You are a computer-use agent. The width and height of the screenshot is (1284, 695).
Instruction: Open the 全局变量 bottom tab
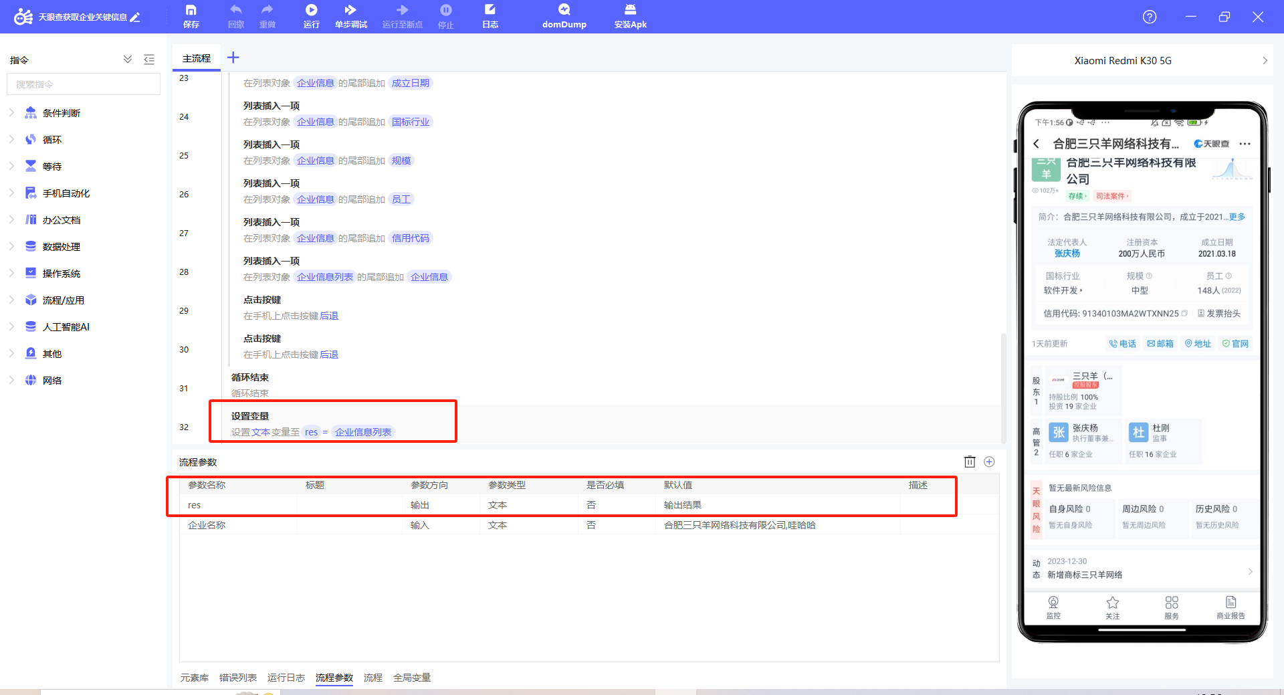click(x=412, y=678)
